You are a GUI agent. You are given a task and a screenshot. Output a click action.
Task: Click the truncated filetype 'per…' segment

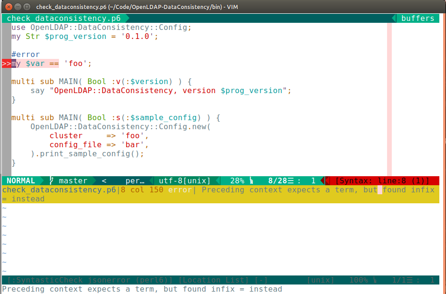tap(135, 181)
